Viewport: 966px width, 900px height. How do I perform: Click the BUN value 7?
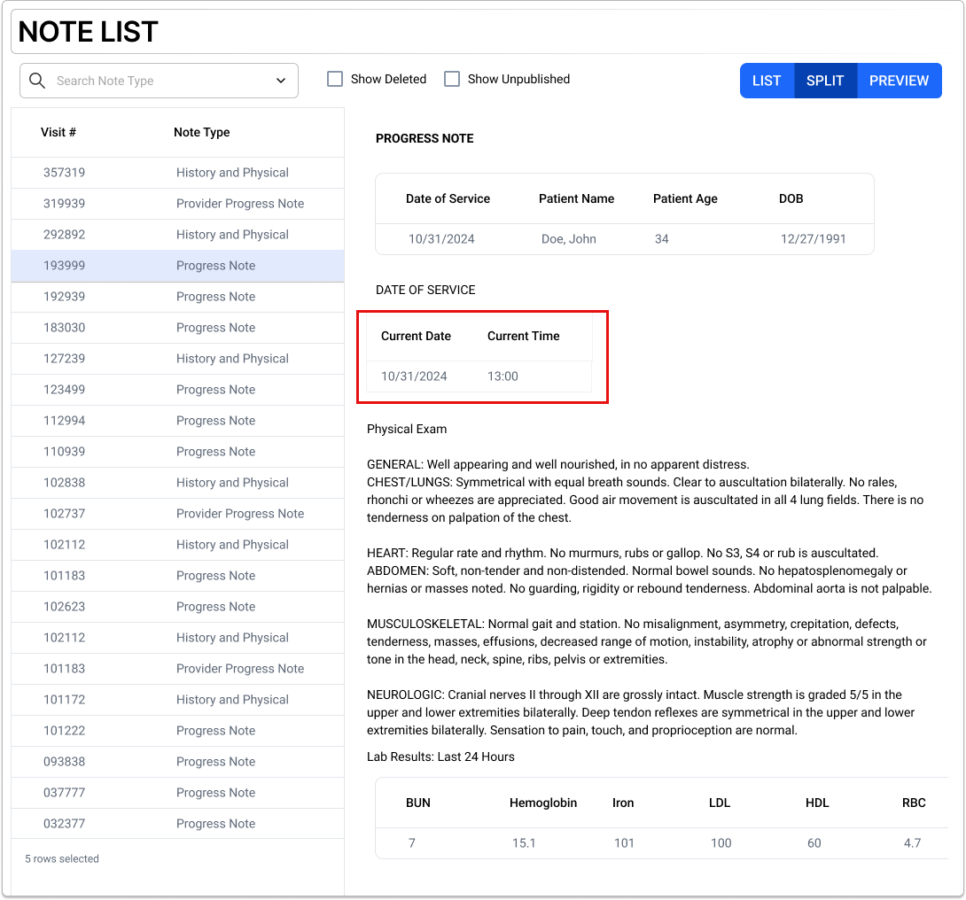click(412, 843)
